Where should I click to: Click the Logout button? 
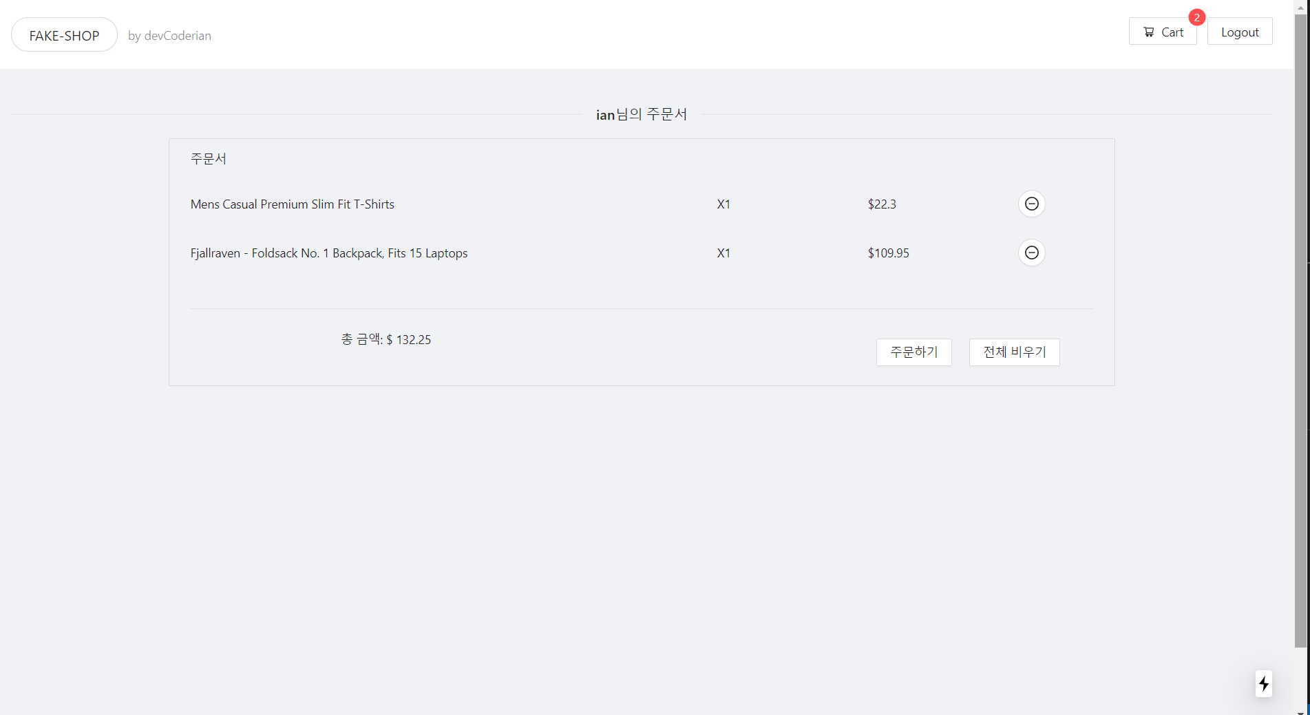[1239, 31]
